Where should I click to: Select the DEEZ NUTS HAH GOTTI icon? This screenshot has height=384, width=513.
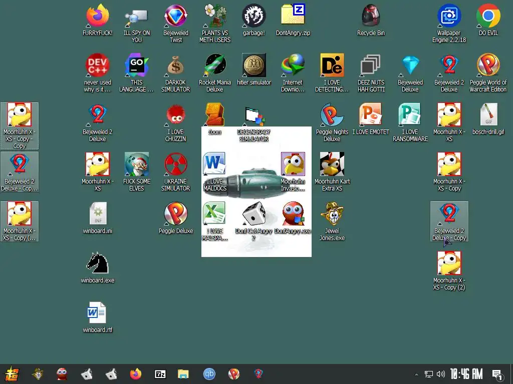(371, 72)
